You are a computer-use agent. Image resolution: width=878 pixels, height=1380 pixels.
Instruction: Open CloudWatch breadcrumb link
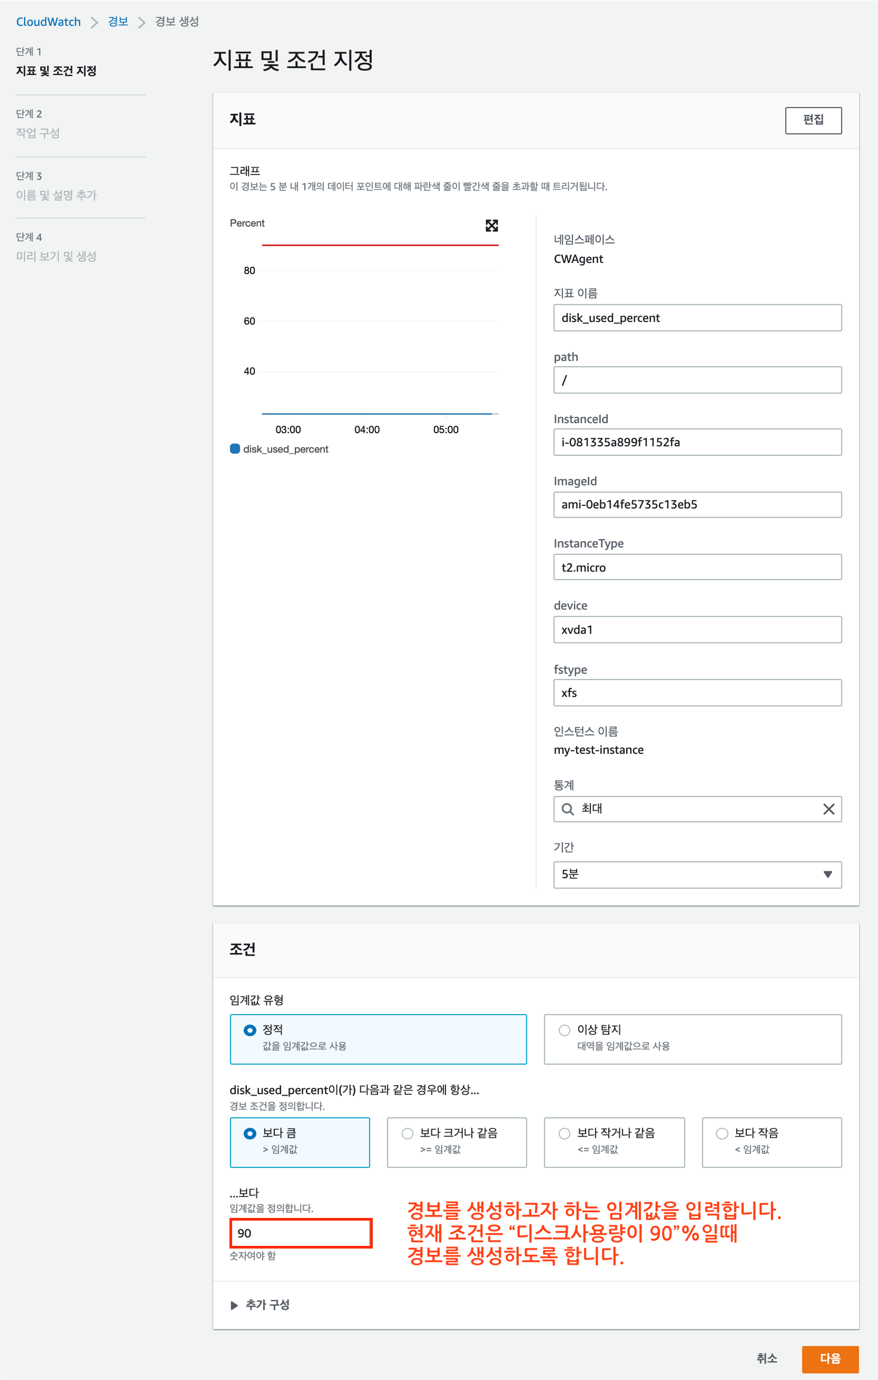[x=48, y=22]
